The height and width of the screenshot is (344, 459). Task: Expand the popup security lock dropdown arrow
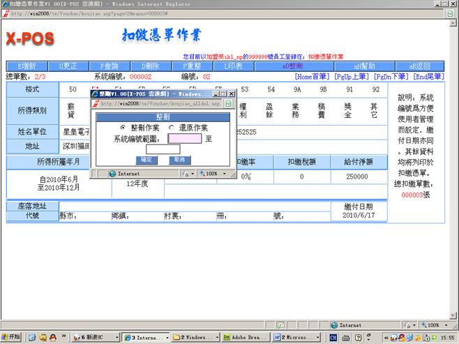coord(193,173)
